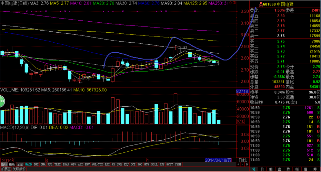Viewport: 321px width, 172px height.
Task: Zoom in chart with plus button
Action: 238,164
